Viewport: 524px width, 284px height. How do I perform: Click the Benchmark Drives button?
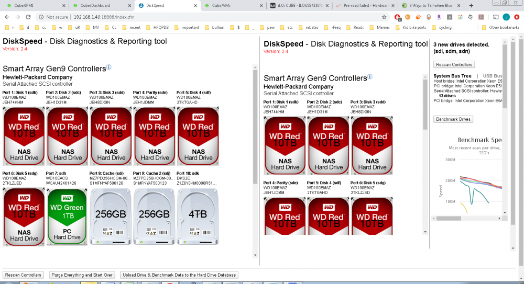[x=453, y=119]
